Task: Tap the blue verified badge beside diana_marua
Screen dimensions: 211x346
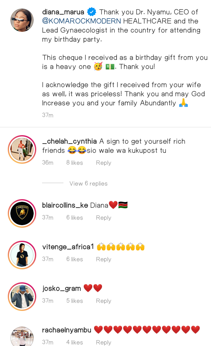Action: 92,12
